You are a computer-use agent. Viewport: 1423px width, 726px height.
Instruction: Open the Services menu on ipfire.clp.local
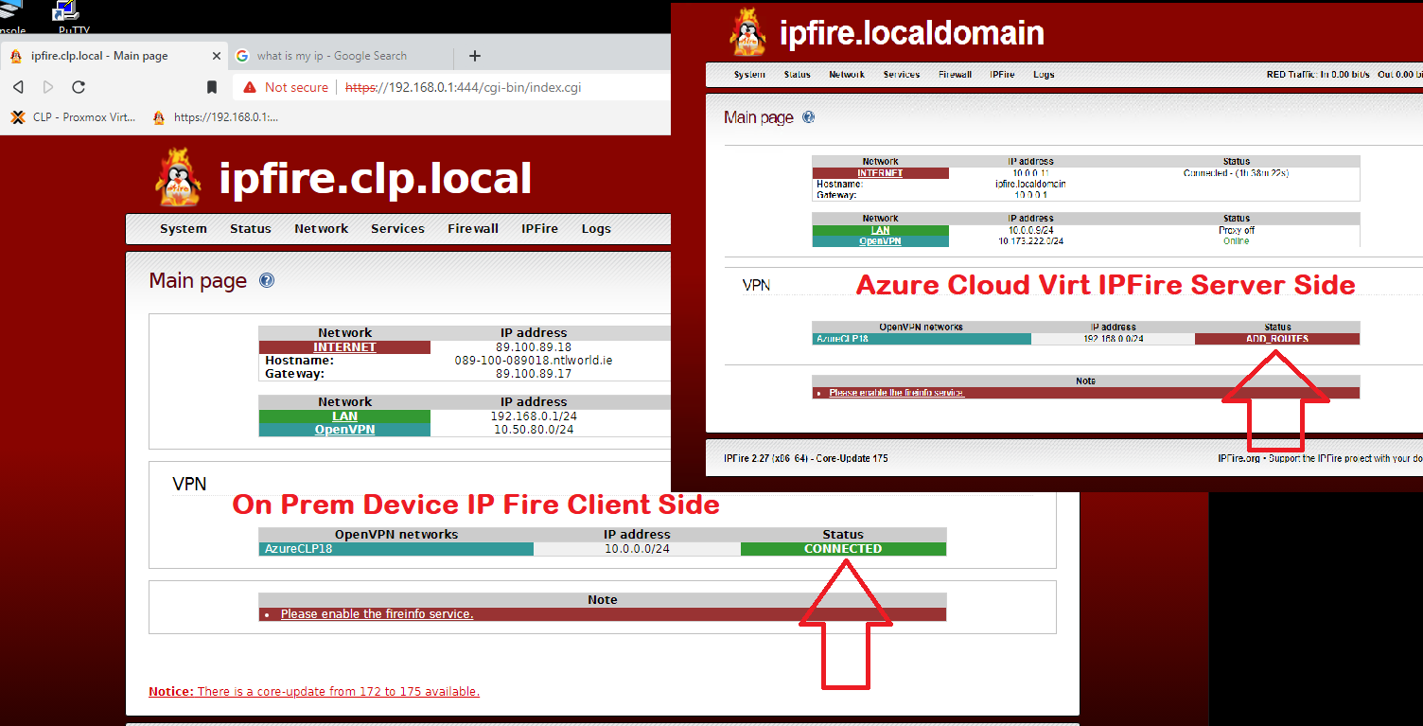(398, 228)
